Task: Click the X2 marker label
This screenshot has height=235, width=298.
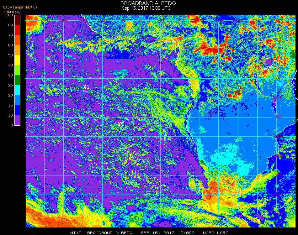Action: coord(121,124)
